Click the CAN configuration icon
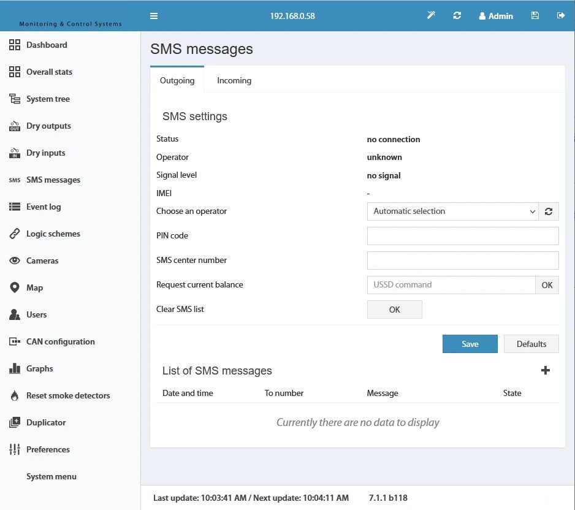This screenshot has width=575, height=510. pyautogui.click(x=15, y=341)
